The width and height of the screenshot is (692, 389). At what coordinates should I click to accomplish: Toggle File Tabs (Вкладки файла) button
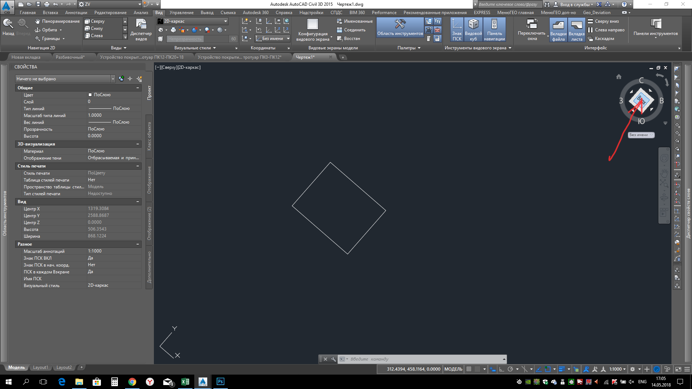click(558, 30)
